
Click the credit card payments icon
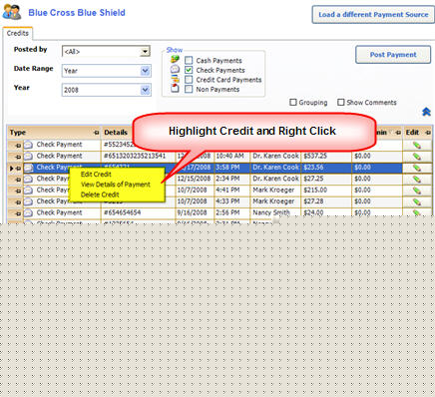175,79
